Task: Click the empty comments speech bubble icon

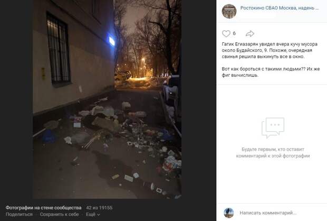Action: [273, 127]
